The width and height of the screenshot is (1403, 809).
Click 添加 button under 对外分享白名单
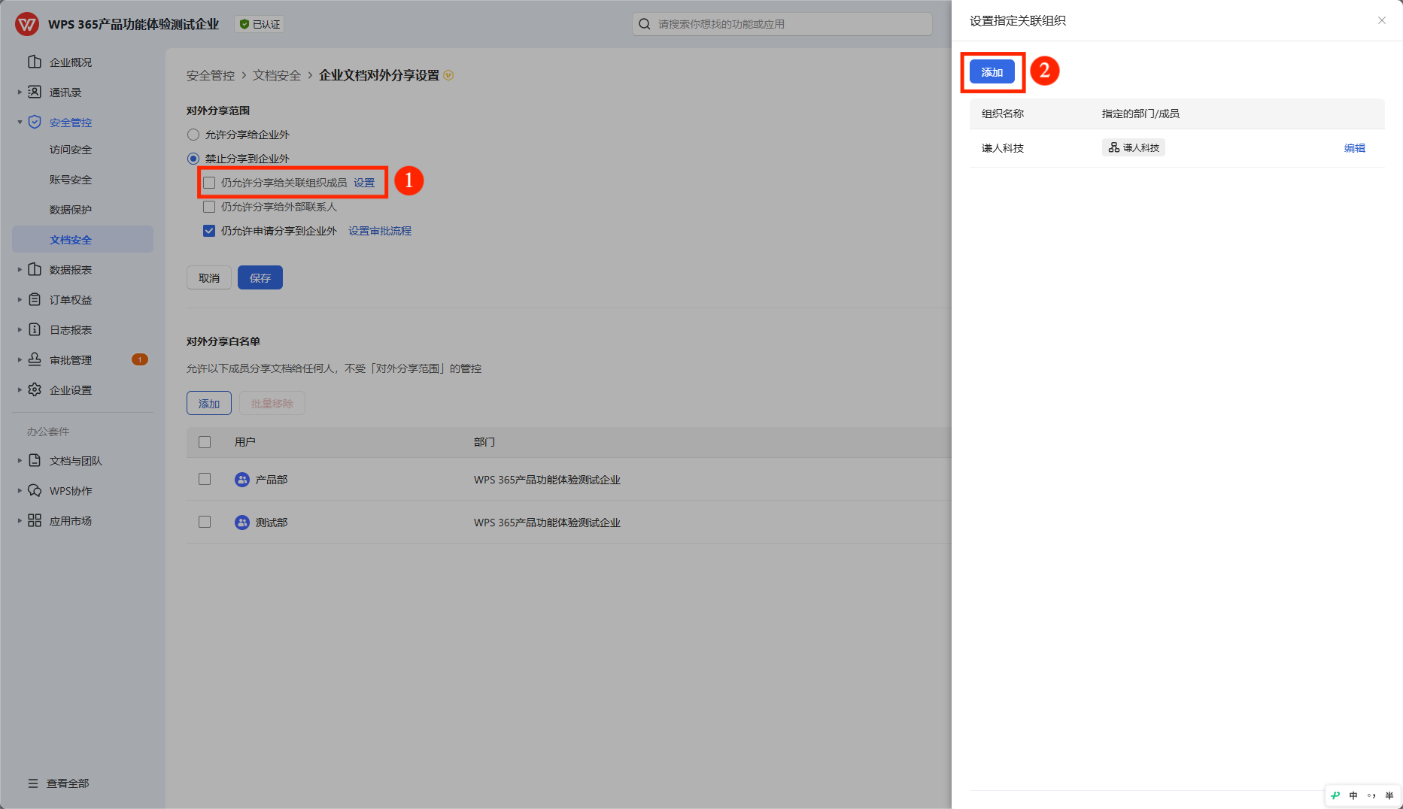[x=209, y=403]
